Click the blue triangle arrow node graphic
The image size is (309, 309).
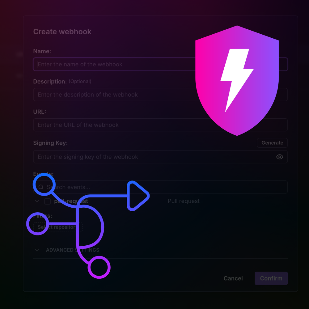138,196
